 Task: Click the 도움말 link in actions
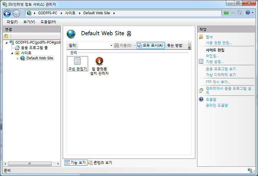(x=211, y=99)
